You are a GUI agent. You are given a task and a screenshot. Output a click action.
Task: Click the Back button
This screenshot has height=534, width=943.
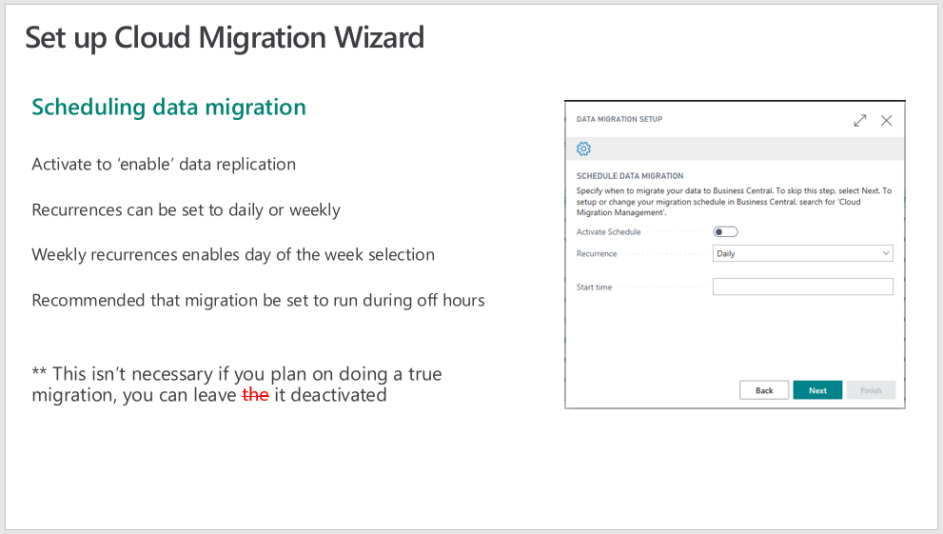coord(764,390)
